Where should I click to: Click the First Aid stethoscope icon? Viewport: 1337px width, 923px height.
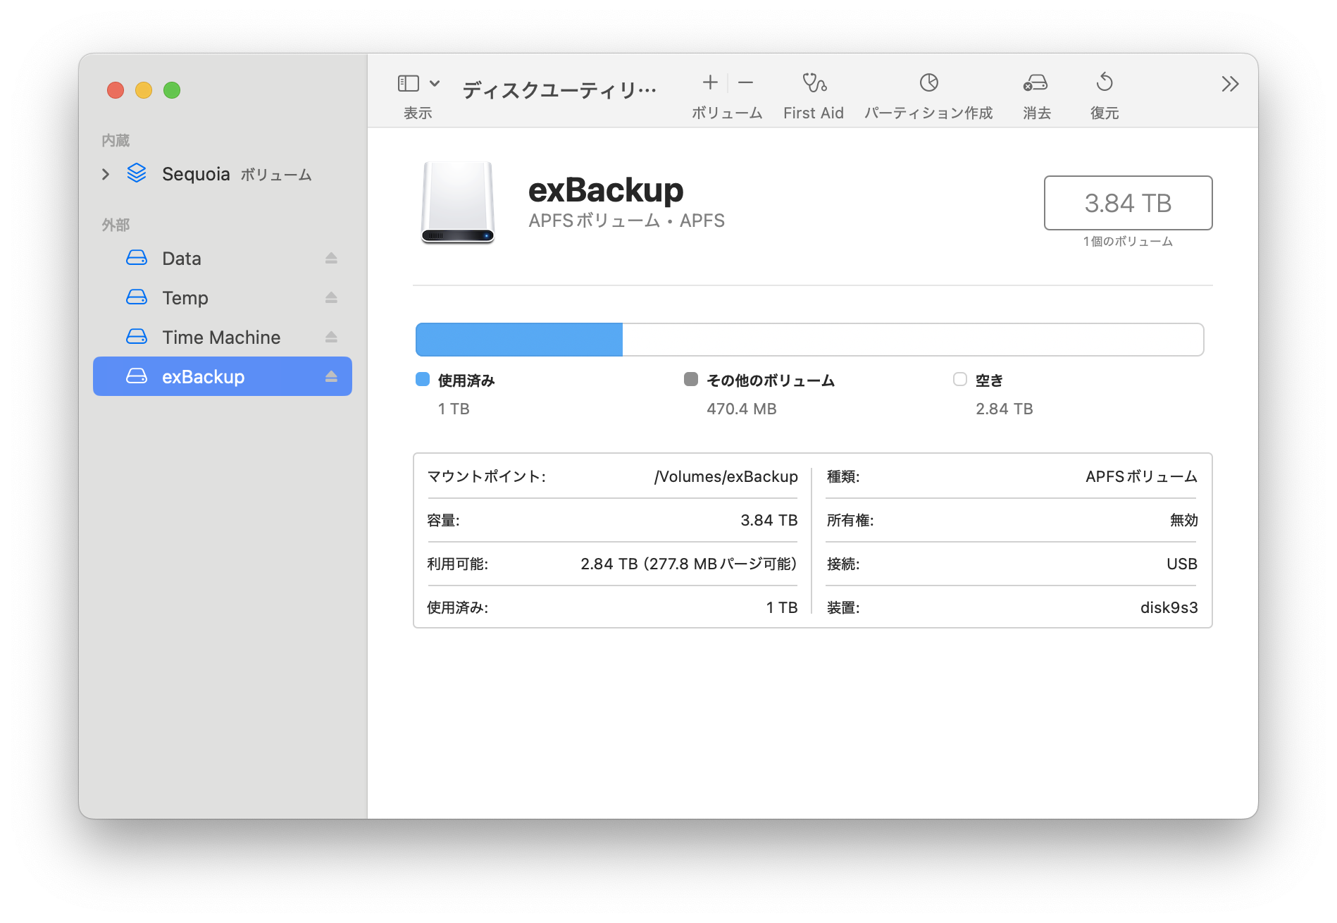(x=814, y=83)
